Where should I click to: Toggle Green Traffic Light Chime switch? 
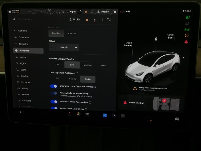[54, 108]
